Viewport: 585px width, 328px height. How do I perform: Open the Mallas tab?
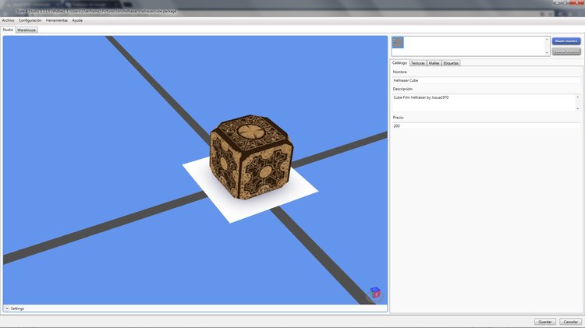point(434,63)
